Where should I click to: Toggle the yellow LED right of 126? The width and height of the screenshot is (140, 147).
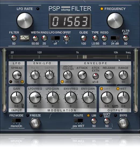click(x=22, y=82)
